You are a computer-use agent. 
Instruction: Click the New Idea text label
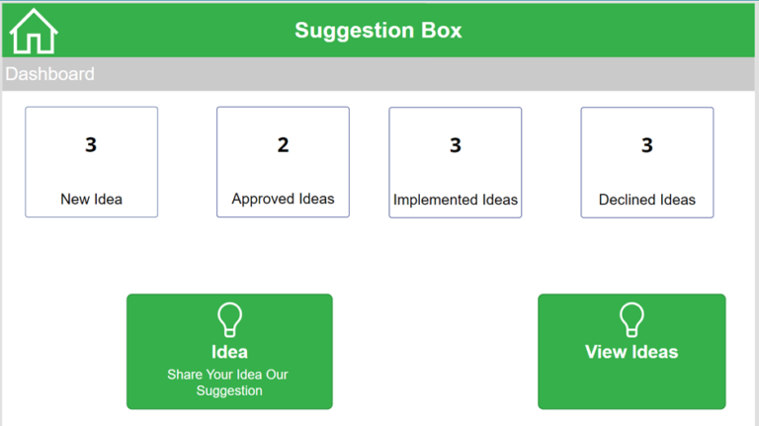pos(91,200)
